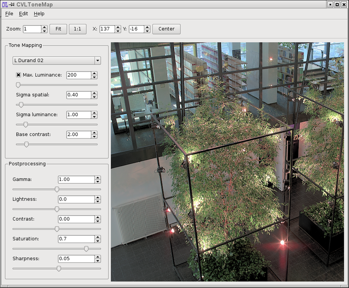Focus the Contrast value field
The height and width of the screenshot is (288, 349).
[76, 219]
